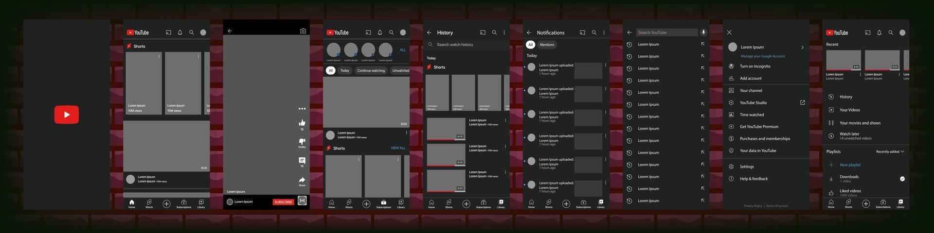
Task: Open Watch later in Library screen
Action: point(856,136)
